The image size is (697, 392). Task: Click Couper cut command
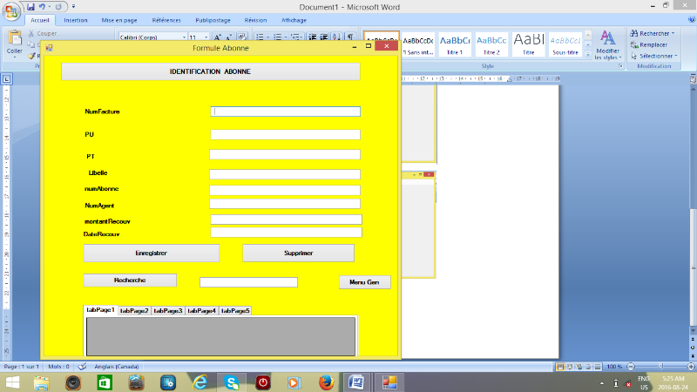[42, 33]
